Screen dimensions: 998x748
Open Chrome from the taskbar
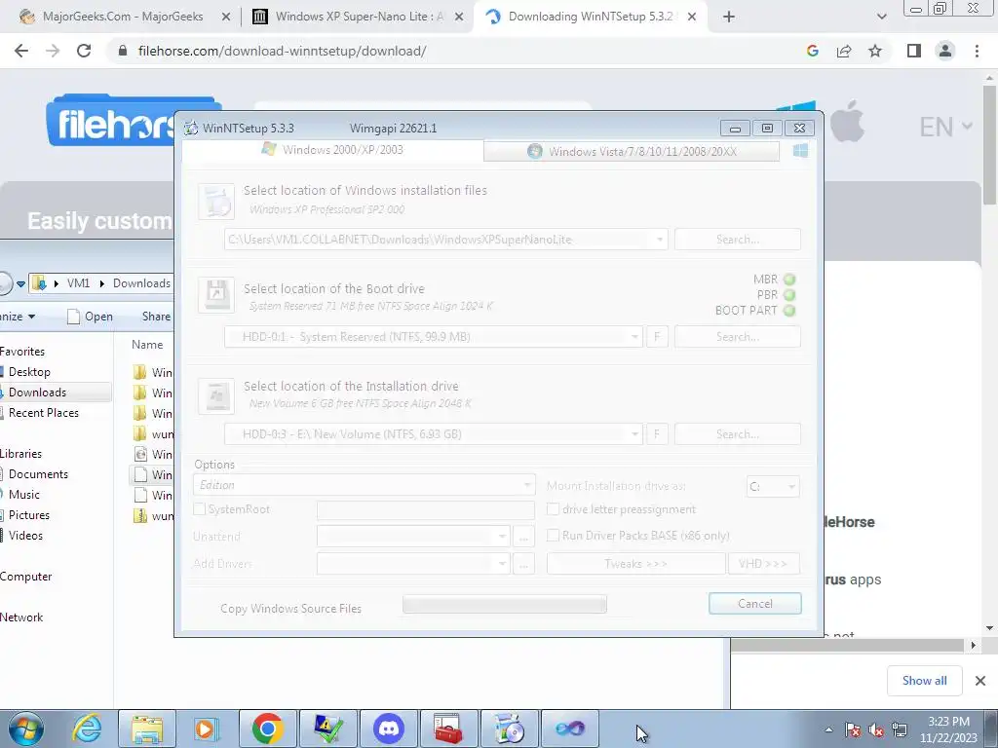coord(267,729)
